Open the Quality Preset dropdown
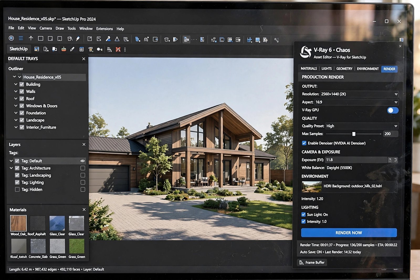 click(362, 126)
